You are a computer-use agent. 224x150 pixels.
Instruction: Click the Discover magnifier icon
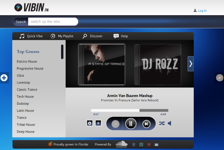click(85, 36)
